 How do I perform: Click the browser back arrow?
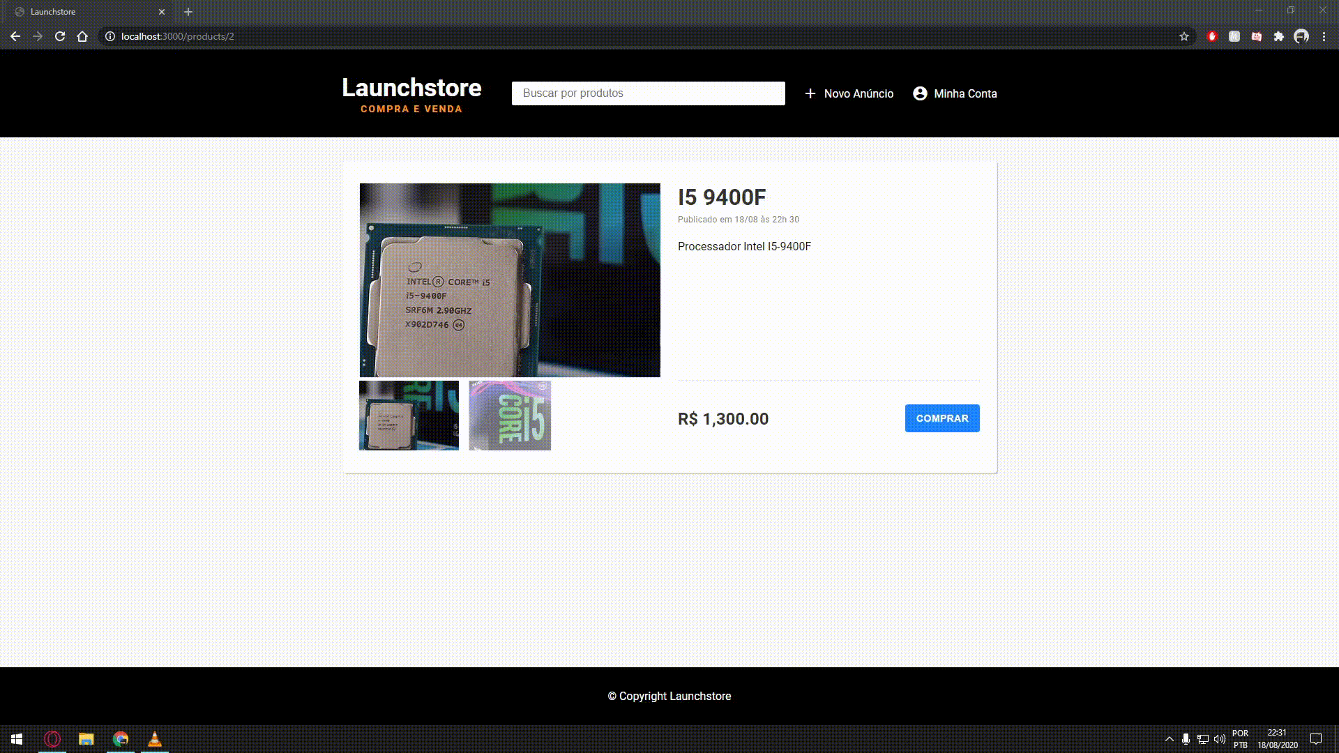pos(15,36)
